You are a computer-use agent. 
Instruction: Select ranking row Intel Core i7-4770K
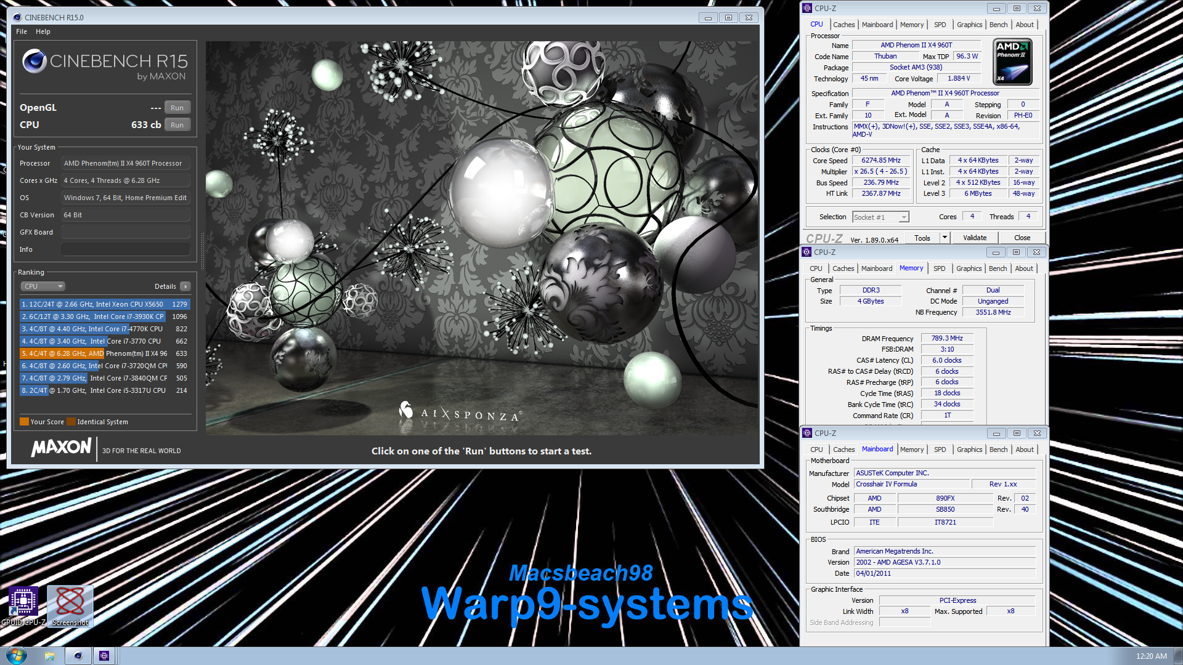coord(105,329)
